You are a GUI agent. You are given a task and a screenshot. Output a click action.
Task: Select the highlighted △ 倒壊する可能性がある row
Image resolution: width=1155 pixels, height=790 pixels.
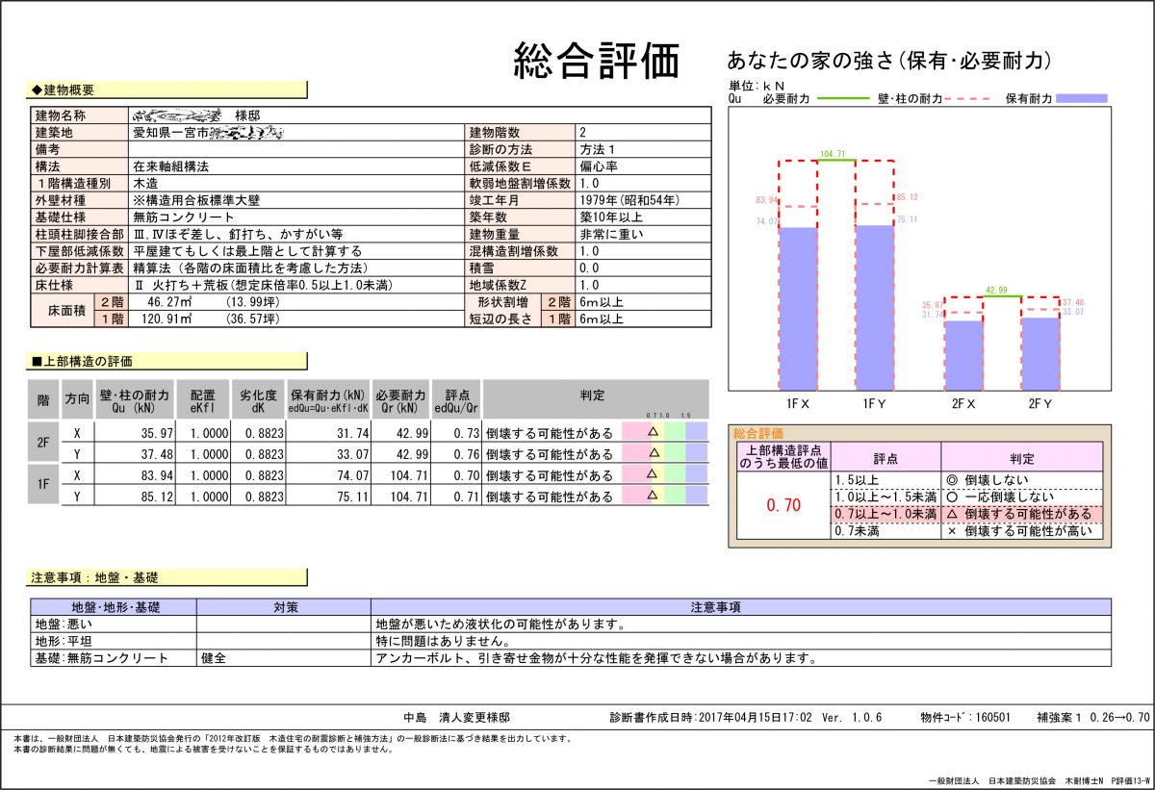[1019, 514]
